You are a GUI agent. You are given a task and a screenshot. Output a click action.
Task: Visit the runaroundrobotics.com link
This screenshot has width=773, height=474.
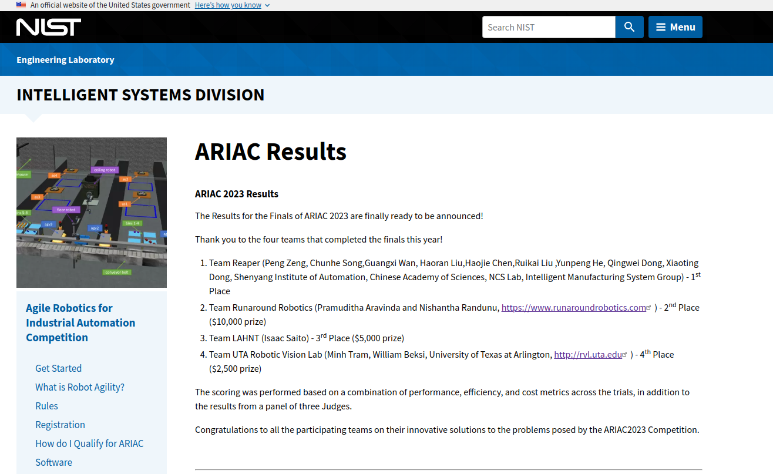573,307
